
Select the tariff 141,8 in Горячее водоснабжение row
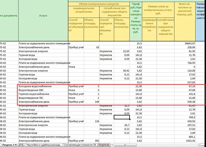point(136,94)
